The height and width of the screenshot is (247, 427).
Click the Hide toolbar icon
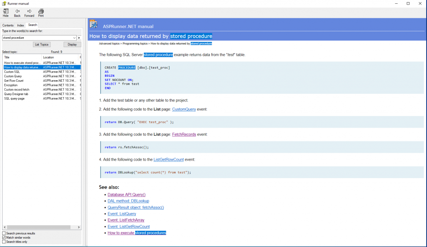tap(6, 13)
